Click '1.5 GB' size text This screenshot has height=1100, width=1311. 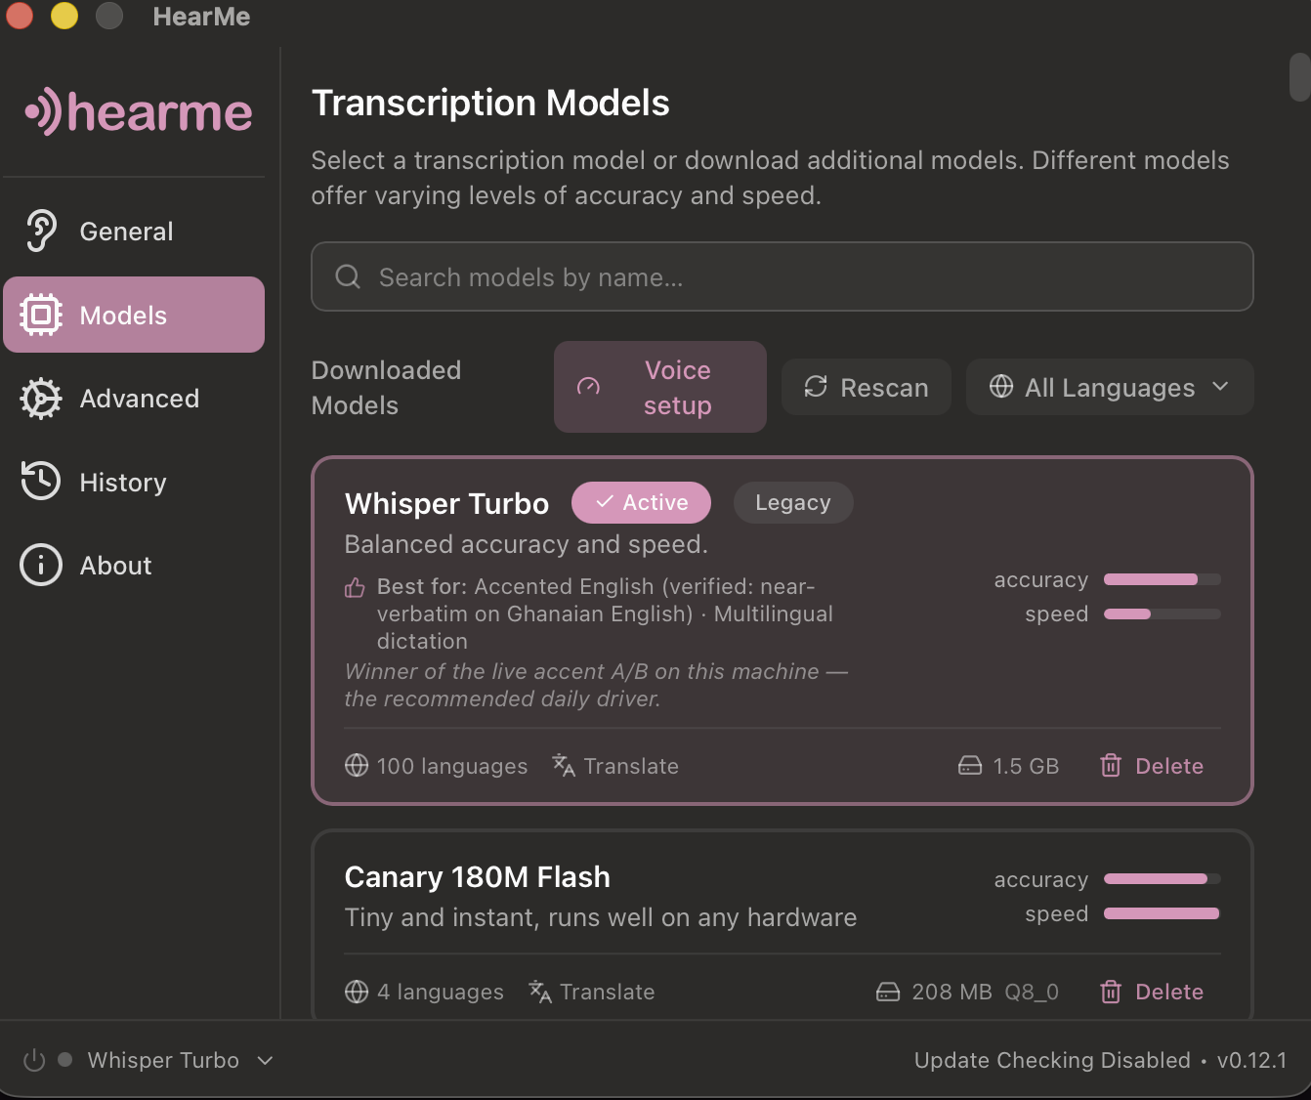1026,766
